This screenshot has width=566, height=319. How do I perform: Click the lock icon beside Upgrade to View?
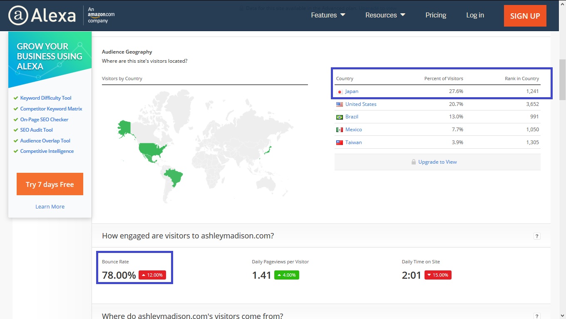pos(414,162)
